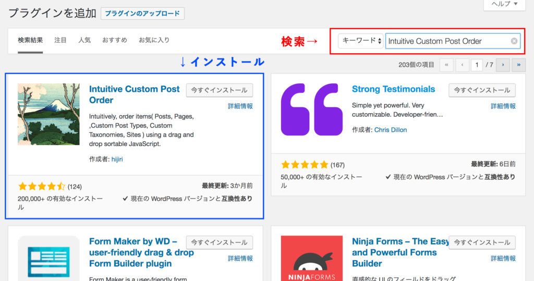Click the プラグインのアップロード button
Viewport: 534px width, 281px height.
tap(142, 14)
